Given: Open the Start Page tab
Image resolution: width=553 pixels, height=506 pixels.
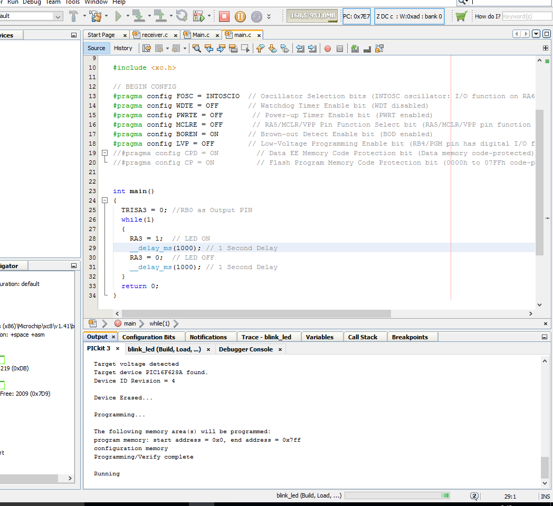Looking at the screenshot, I should [101, 35].
